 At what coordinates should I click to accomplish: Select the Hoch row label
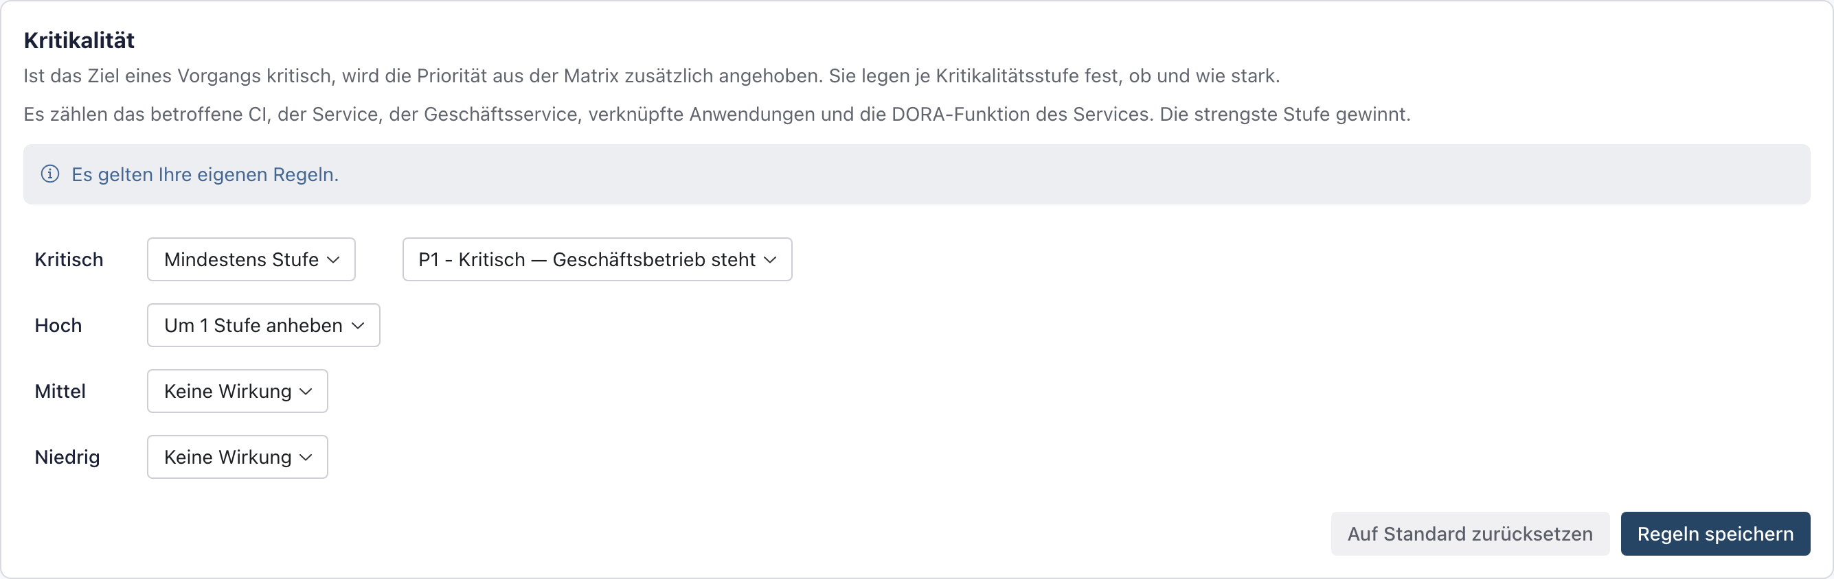[x=58, y=326]
